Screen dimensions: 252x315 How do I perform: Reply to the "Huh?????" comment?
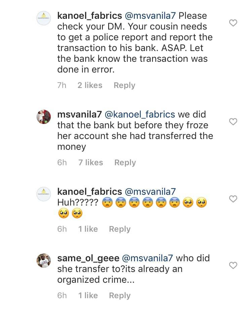point(120,229)
